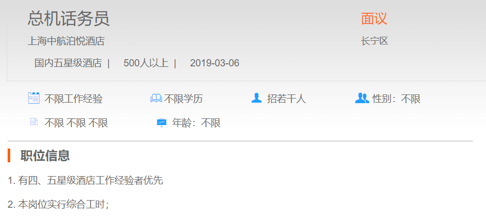Click the single person headcount icon
The width and height of the screenshot is (486, 220).
[257, 98]
